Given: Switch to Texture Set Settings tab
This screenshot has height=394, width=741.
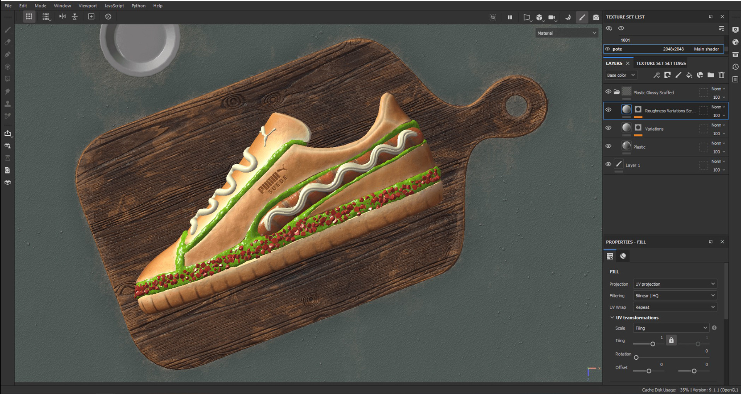Looking at the screenshot, I should tap(661, 63).
